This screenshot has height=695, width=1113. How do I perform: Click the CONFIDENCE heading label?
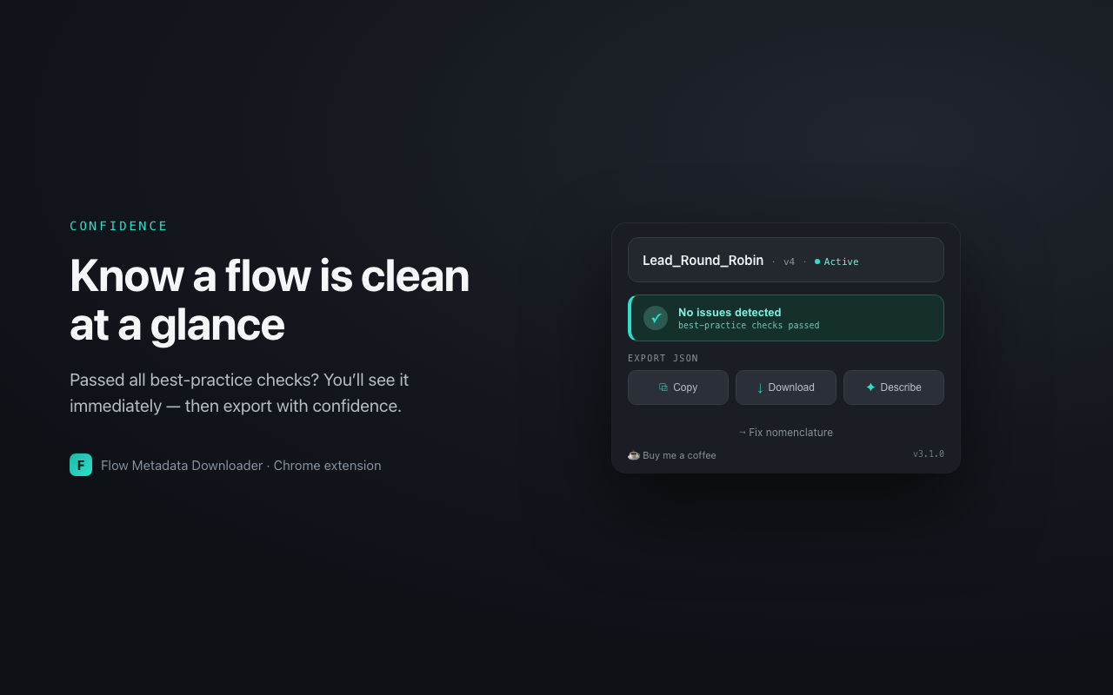[x=119, y=226]
